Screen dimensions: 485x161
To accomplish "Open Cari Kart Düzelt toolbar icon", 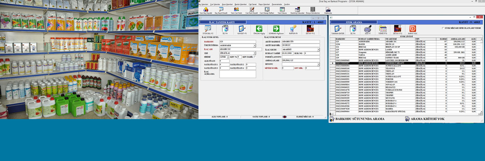I will 251,9.
